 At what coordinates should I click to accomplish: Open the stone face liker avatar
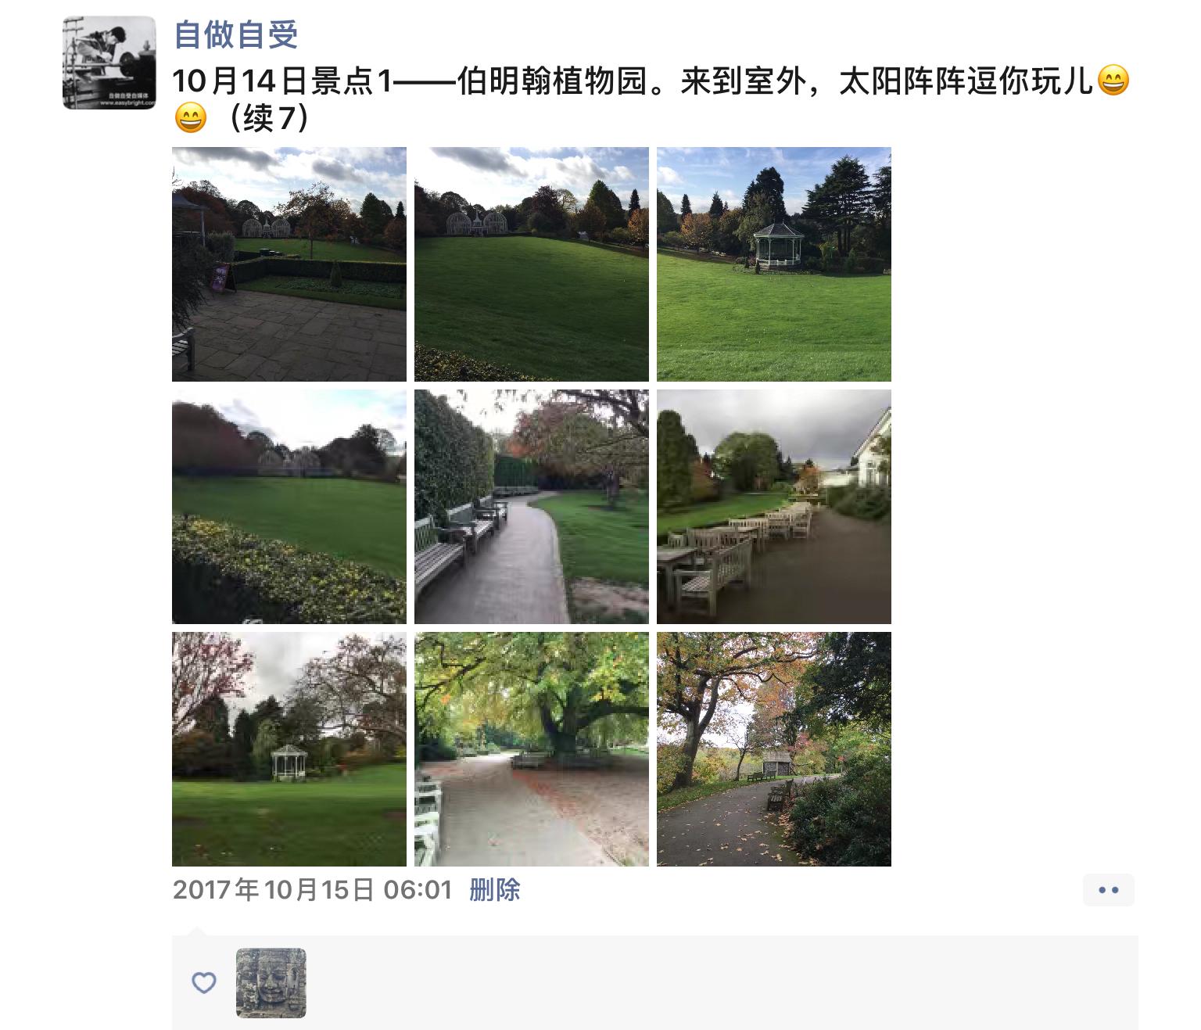[271, 983]
